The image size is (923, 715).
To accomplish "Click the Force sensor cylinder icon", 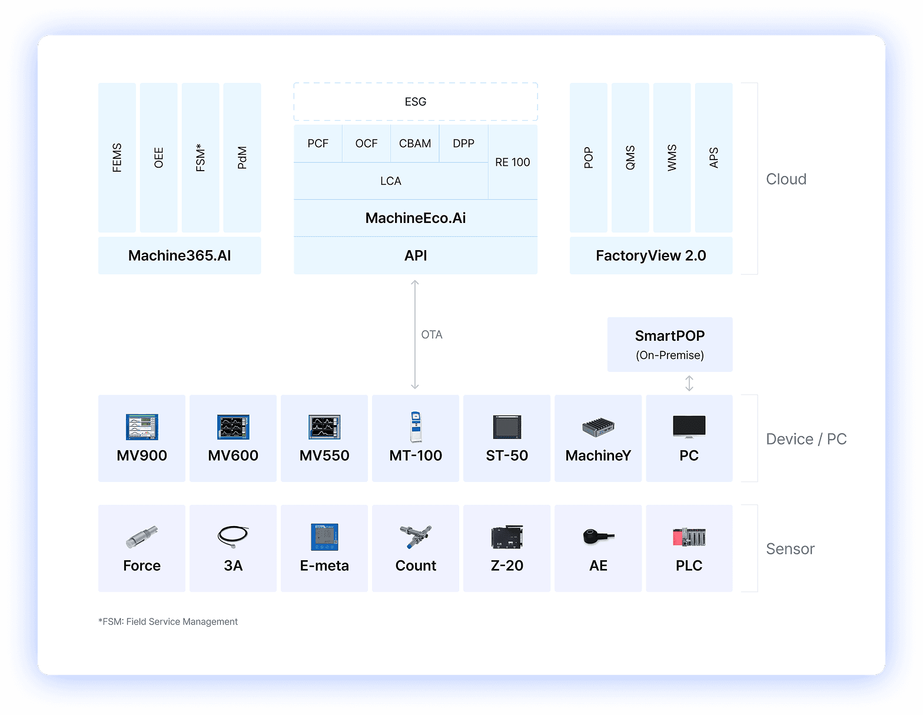I will 142,537.
